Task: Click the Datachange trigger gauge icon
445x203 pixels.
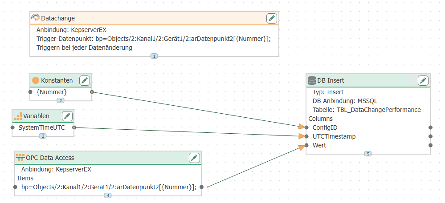Action: coord(36,18)
